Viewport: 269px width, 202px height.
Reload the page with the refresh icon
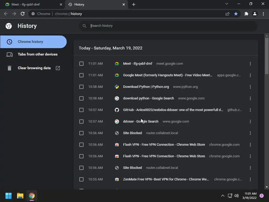[x=23, y=14]
